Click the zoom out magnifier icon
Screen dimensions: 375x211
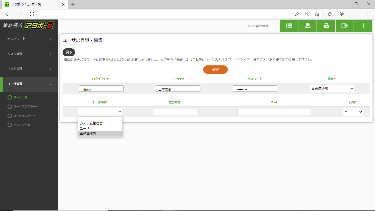(307, 14)
